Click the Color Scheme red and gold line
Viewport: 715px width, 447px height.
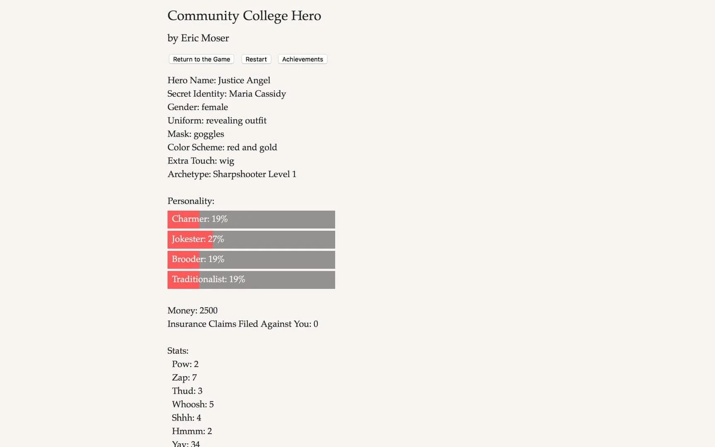point(222,147)
